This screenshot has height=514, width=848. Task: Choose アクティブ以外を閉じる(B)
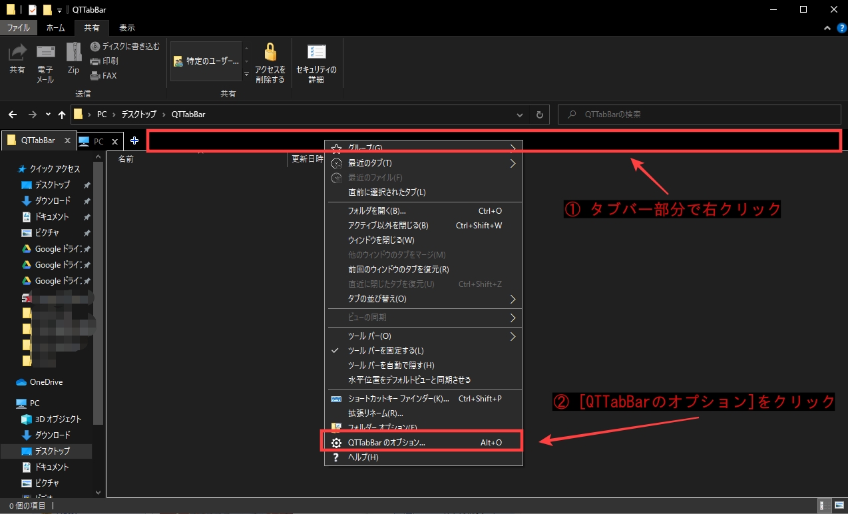click(x=423, y=226)
